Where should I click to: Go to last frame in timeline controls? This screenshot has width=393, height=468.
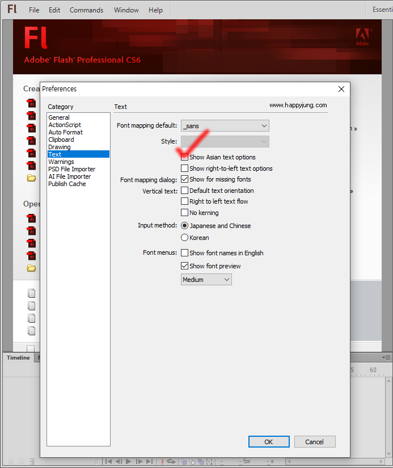[x=150, y=461]
